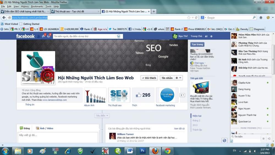275x155 pixels.
Task: Bookmark this page with the star icon
Action: [x=189, y=18]
